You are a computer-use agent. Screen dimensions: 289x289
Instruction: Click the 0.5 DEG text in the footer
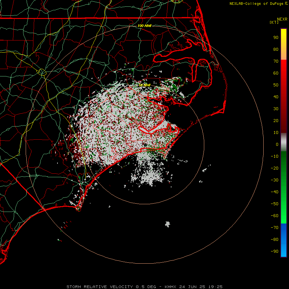coord(146,287)
